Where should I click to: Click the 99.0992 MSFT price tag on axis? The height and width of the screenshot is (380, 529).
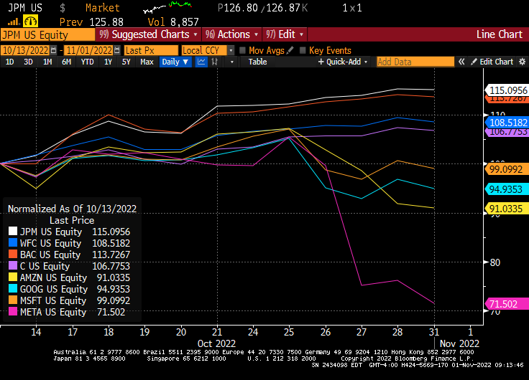[507, 169]
